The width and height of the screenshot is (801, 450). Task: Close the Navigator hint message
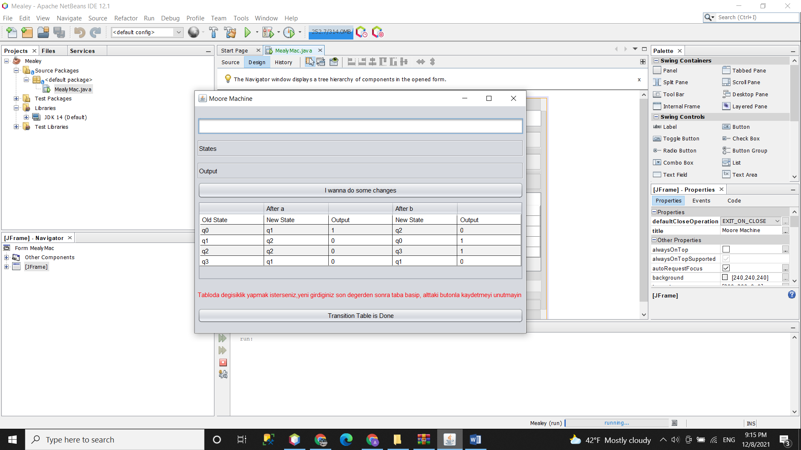click(x=639, y=79)
